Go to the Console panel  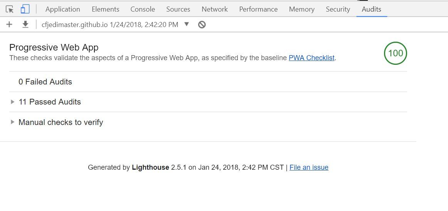143,9
